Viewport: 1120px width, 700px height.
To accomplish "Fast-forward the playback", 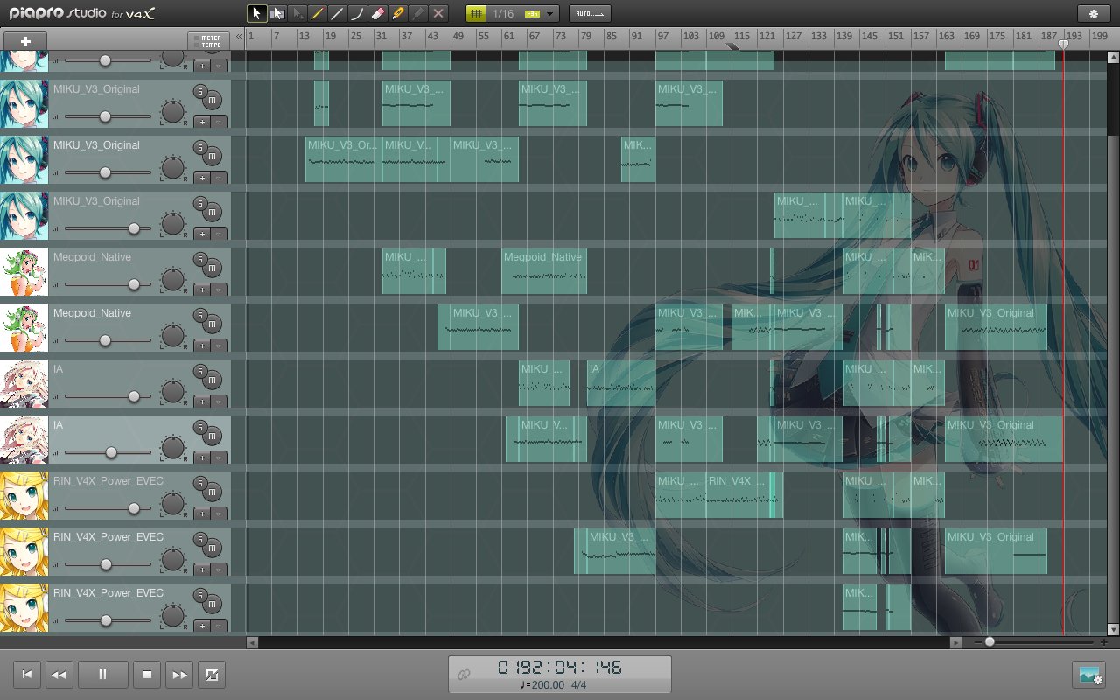I will coord(179,675).
